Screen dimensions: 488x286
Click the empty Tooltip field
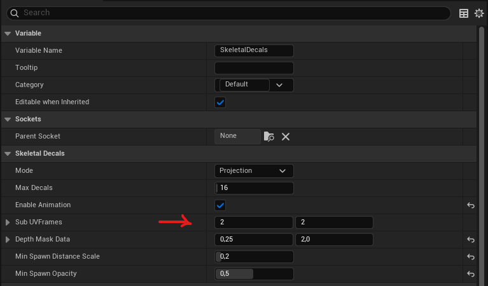click(x=254, y=68)
